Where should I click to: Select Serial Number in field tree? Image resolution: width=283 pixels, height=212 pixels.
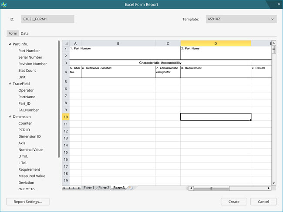coord(30,57)
